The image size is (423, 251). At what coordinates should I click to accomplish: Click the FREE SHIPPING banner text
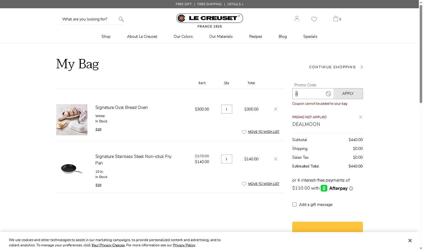(x=210, y=4)
